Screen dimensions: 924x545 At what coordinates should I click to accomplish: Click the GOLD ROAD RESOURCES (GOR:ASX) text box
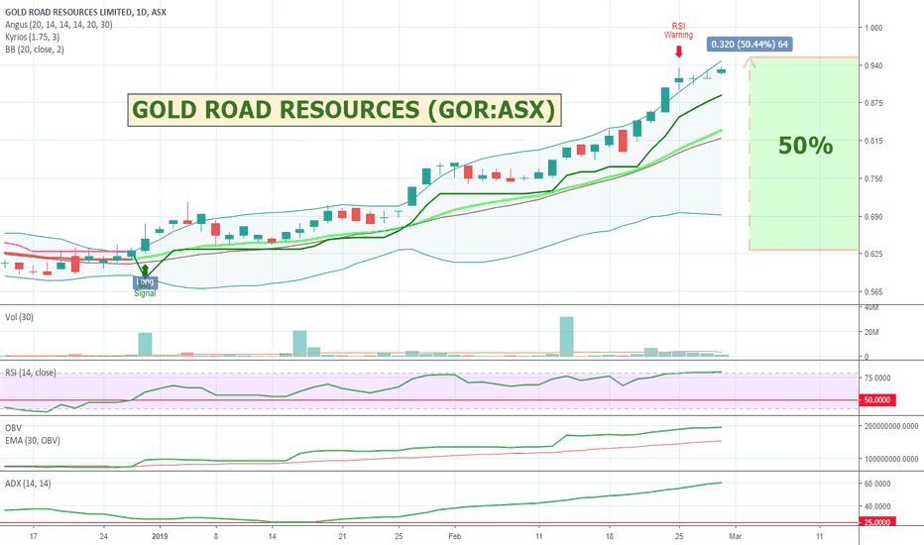coord(344,110)
